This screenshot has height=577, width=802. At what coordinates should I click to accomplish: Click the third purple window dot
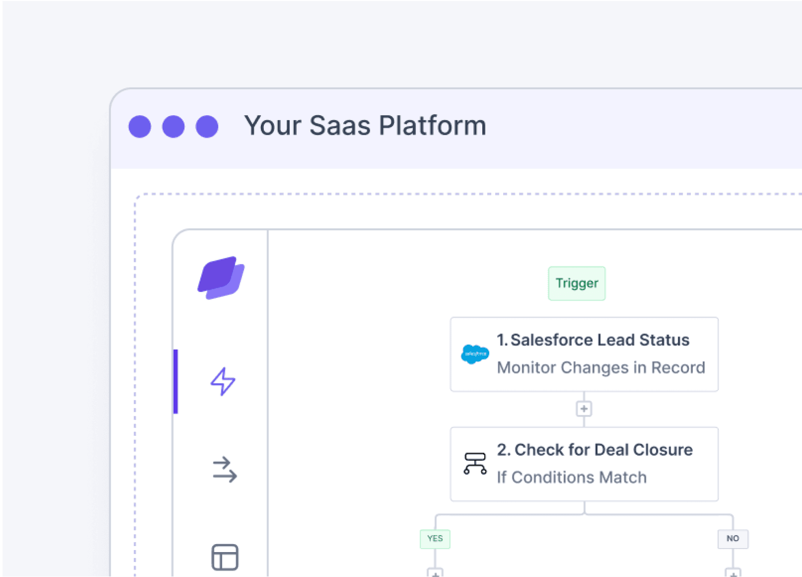point(207,126)
